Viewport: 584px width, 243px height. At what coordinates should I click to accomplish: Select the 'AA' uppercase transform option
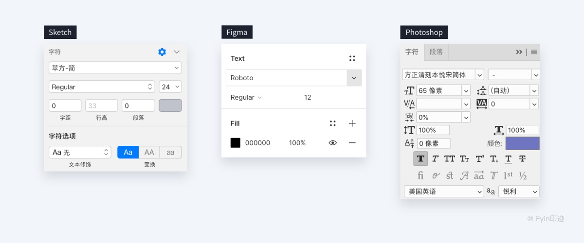(x=149, y=152)
